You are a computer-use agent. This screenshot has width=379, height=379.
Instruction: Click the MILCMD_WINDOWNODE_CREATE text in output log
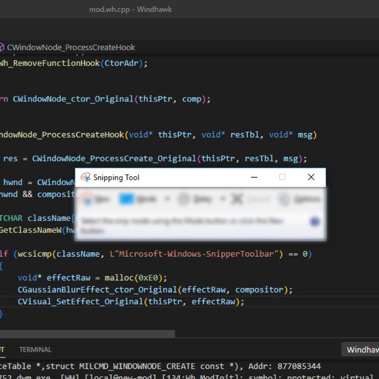click(x=137, y=366)
